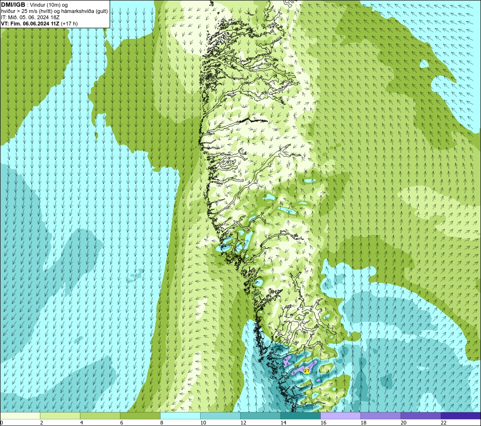Screen dimensions: 481x426
Task: Select the light cyan 8–10 m/s swatch
Action: click(x=180, y=415)
